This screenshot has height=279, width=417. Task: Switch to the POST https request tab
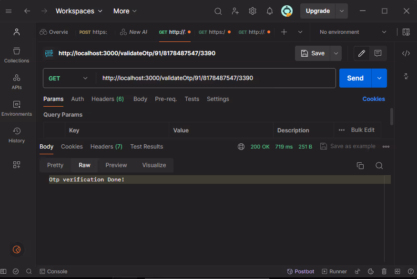93,32
